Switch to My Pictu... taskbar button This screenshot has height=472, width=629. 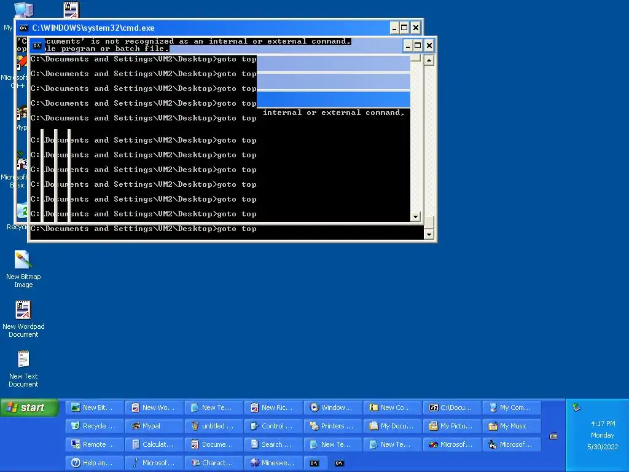pyautogui.click(x=452, y=426)
